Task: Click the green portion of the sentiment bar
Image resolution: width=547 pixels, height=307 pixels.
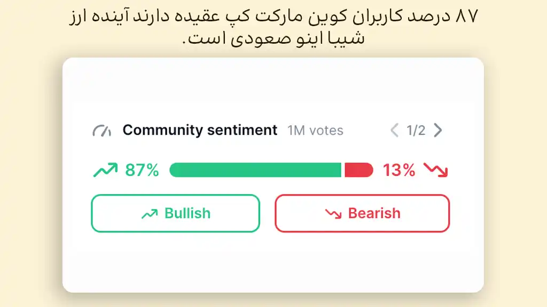Action: coord(256,169)
